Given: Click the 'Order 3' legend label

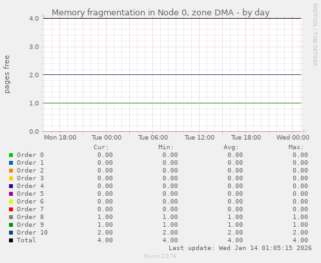Looking at the screenshot, I should [x=30, y=178].
